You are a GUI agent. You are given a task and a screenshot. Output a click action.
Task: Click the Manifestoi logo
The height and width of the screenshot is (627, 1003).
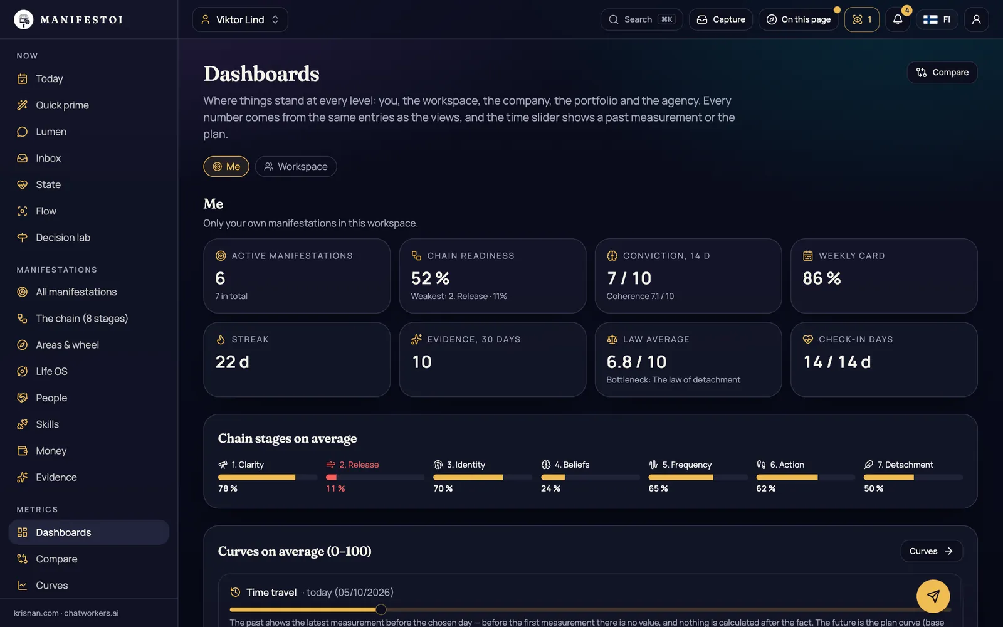point(68,19)
